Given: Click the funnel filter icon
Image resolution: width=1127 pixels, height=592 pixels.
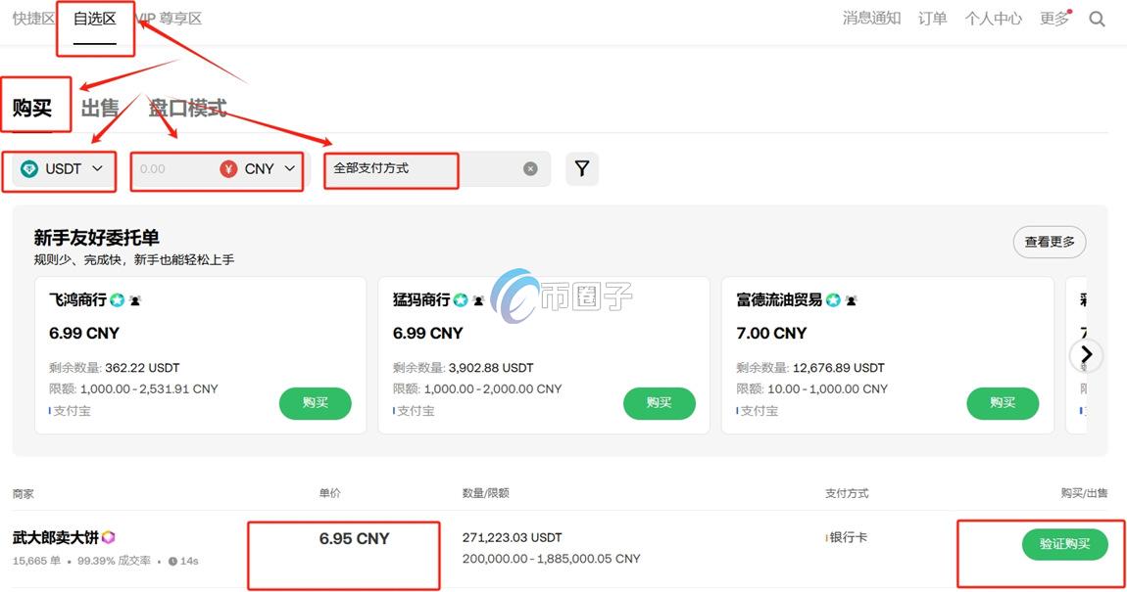Looking at the screenshot, I should pos(582,168).
